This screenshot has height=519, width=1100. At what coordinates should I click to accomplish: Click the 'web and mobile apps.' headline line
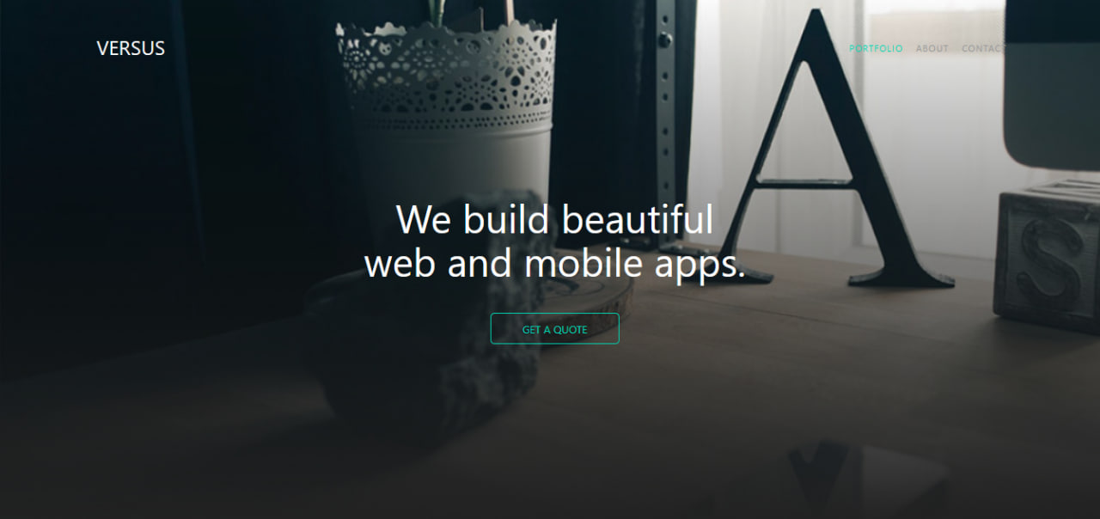(554, 263)
